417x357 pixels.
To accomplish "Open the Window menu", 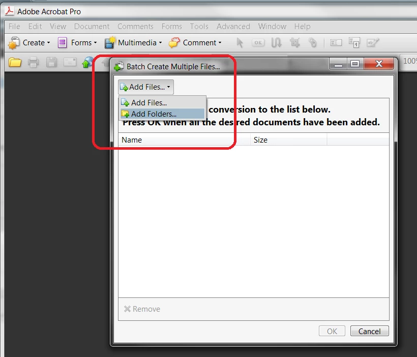I will 272,26.
